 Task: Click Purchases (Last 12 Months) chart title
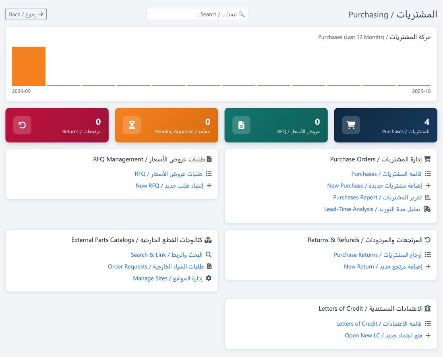375,37
